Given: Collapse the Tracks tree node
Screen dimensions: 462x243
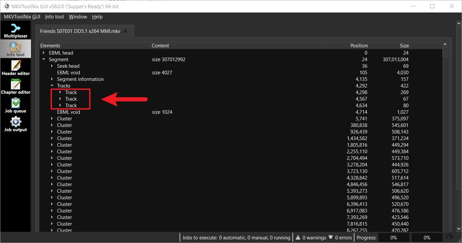Looking at the screenshot, I should coord(52,85).
